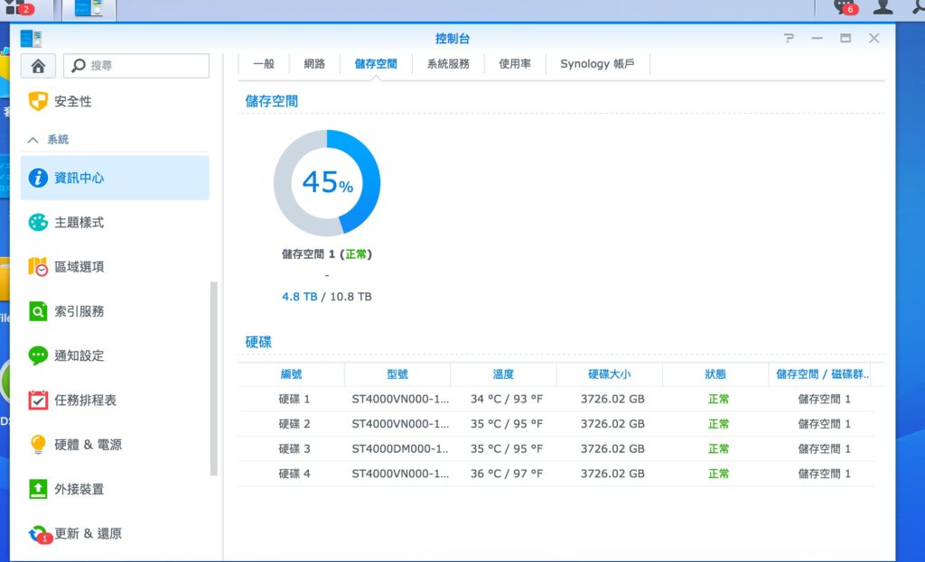Open 索引服務 indexing service icon

(38, 311)
